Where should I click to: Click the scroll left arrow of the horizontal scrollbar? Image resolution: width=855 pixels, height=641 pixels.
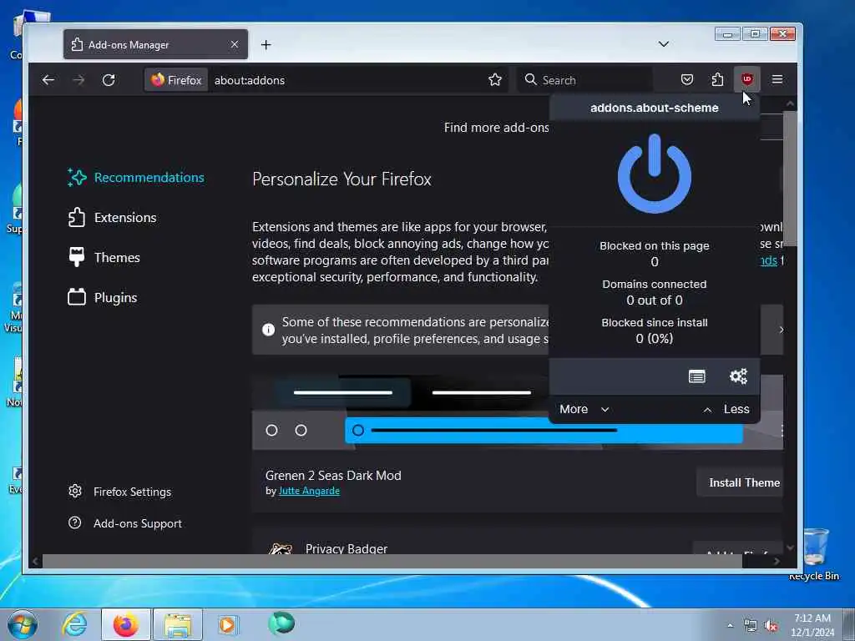click(x=35, y=561)
